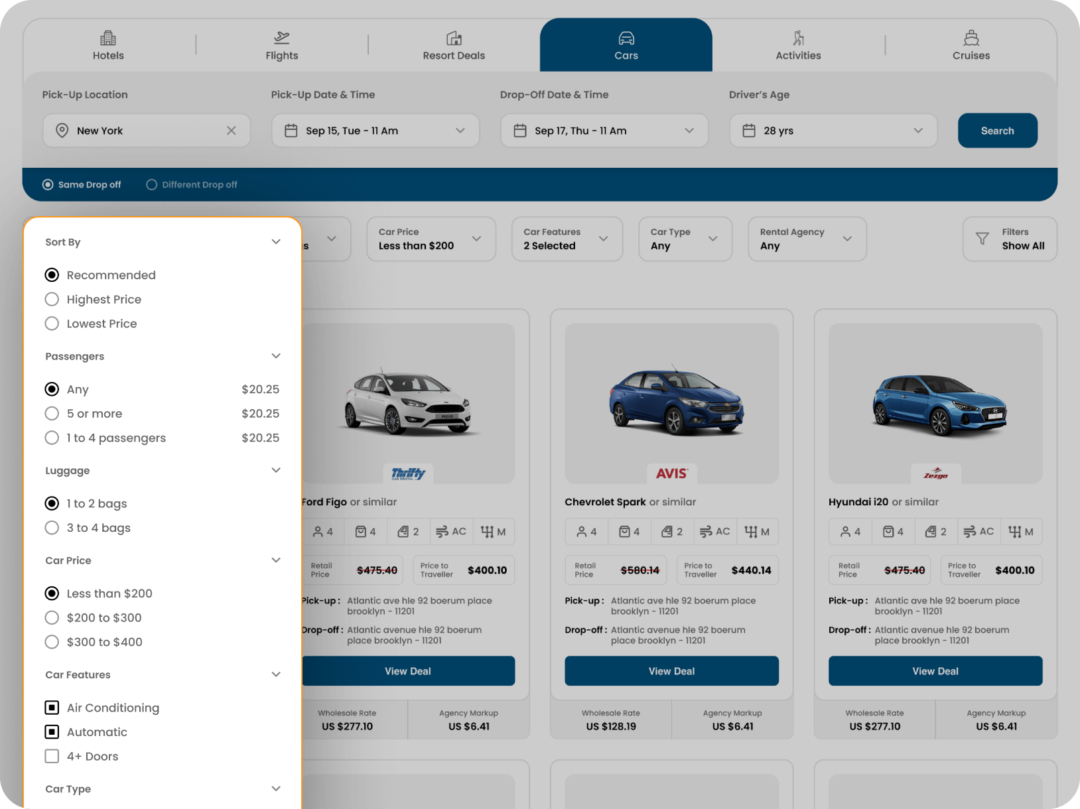Uncheck the Air Conditioning feature

[52, 708]
